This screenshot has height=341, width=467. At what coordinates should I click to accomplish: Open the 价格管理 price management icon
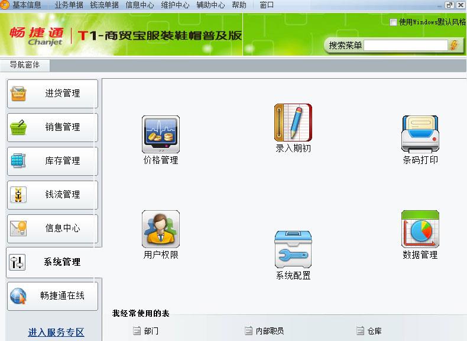[x=161, y=134]
